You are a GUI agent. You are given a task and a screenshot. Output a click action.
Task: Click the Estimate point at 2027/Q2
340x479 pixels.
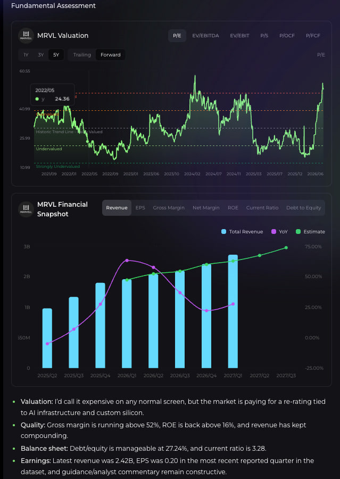click(260, 255)
